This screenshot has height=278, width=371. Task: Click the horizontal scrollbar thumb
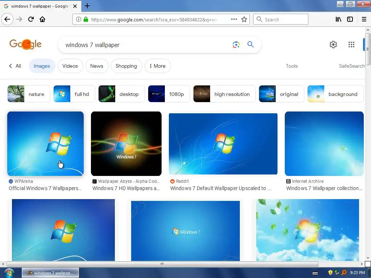click(x=162, y=264)
